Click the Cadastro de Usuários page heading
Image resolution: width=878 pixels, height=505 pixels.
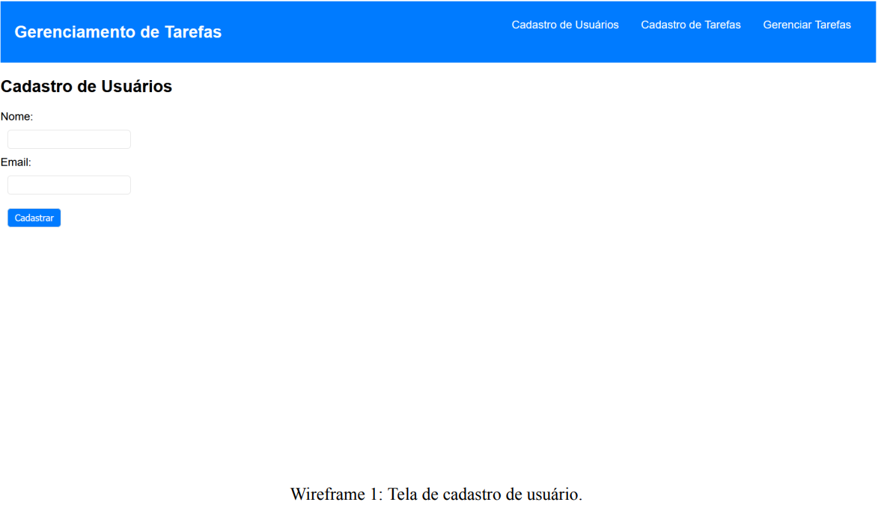[x=86, y=86]
